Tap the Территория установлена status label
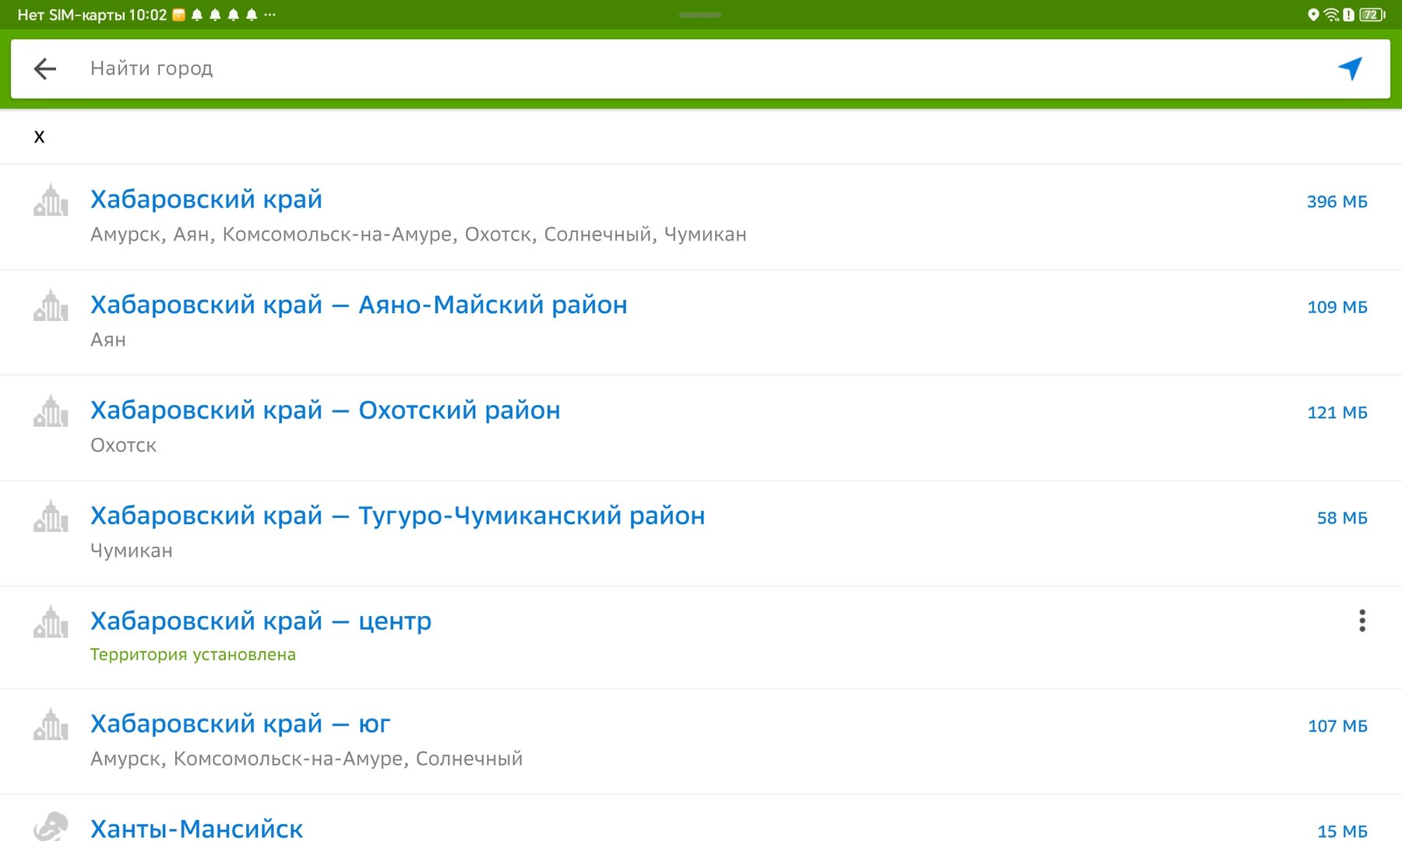The width and height of the screenshot is (1402, 841). (192, 654)
